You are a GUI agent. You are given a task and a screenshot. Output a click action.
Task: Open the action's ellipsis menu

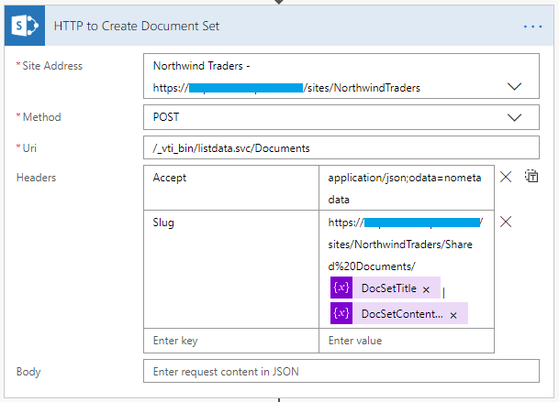tap(532, 27)
